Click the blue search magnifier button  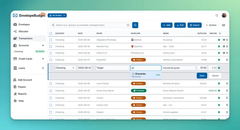[x=135, y=25]
